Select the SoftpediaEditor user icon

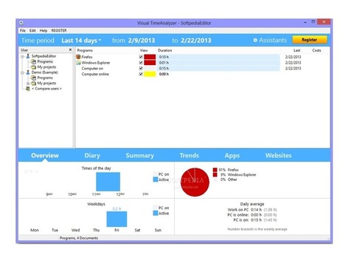[28, 56]
